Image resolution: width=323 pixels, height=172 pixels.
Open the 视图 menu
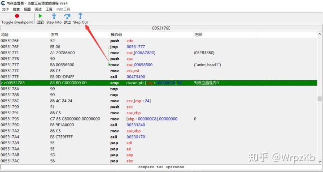tap(27, 9)
